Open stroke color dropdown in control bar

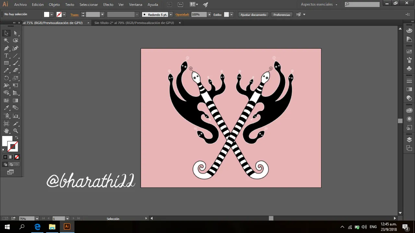(64, 15)
